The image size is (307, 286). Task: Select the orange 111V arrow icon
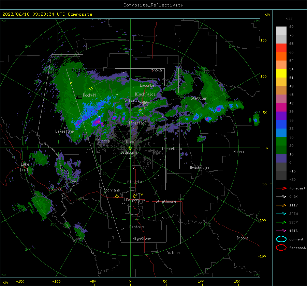pos(281,205)
